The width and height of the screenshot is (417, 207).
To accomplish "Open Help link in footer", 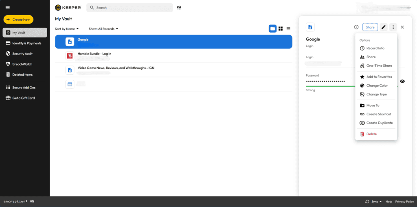I will pos(389,202).
